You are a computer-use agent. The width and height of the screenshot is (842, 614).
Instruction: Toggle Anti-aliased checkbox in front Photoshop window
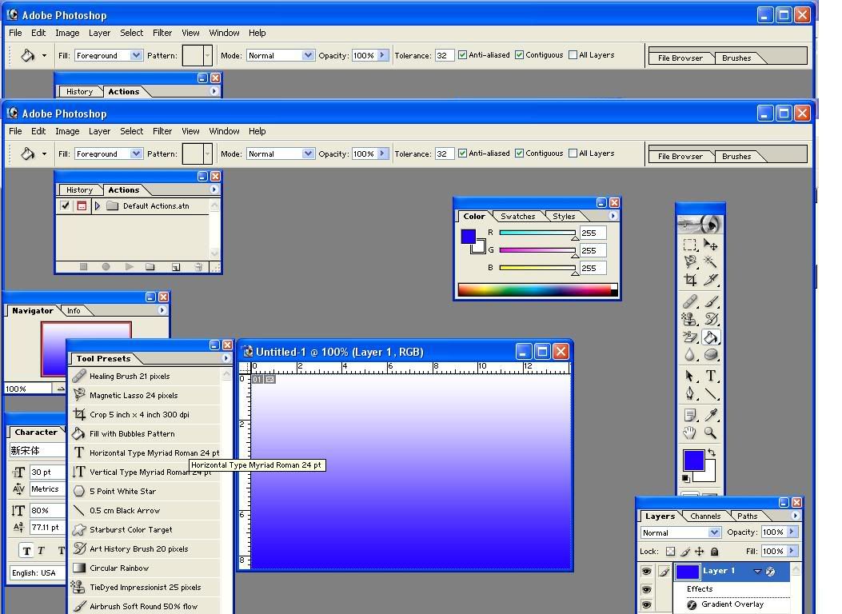(x=462, y=153)
